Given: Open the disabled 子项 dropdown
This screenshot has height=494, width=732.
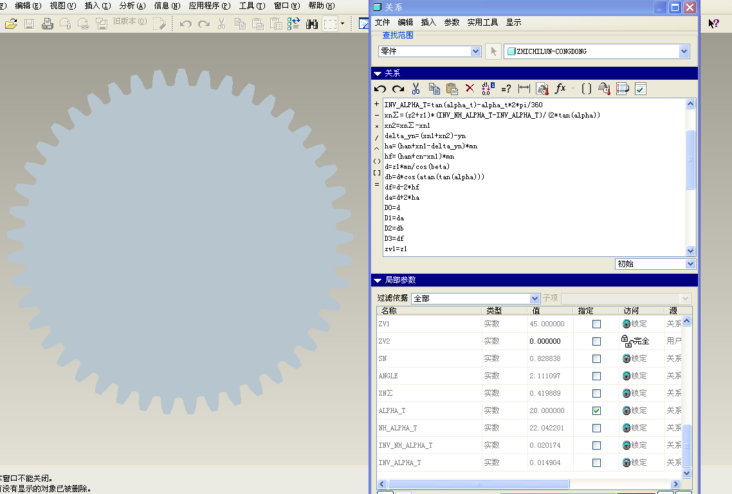Looking at the screenshot, I should tap(685, 298).
